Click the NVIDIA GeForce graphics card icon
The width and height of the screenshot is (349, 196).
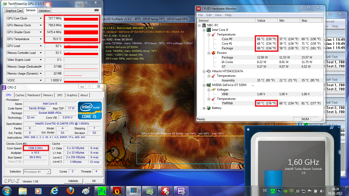click(209, 85)
